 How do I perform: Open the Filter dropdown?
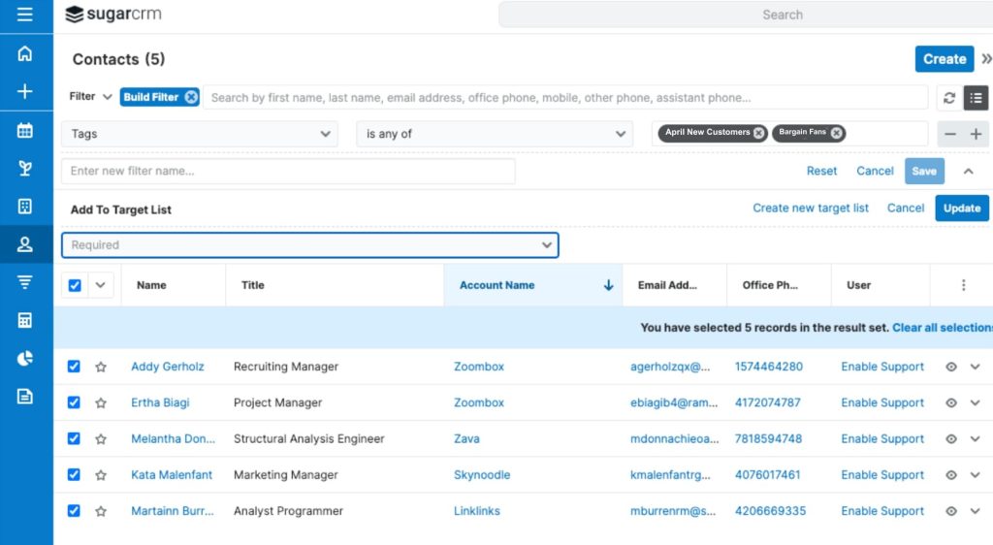point(90,96)
